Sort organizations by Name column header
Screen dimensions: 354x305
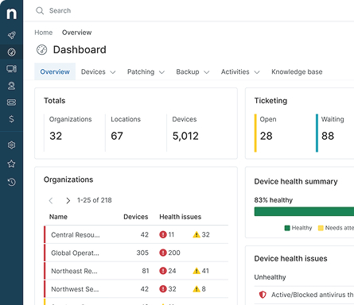tap(58, 217)
